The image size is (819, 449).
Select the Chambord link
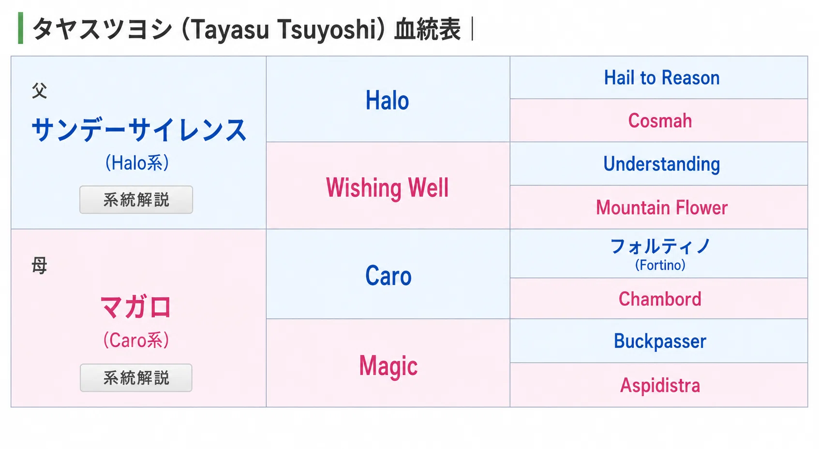[660, 299]
